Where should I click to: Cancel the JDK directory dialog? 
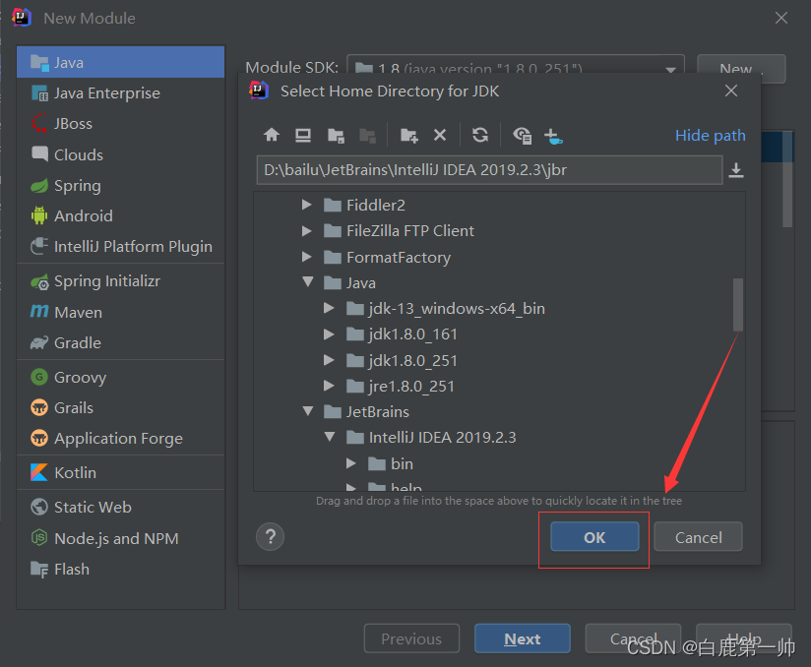pos(698,537)
